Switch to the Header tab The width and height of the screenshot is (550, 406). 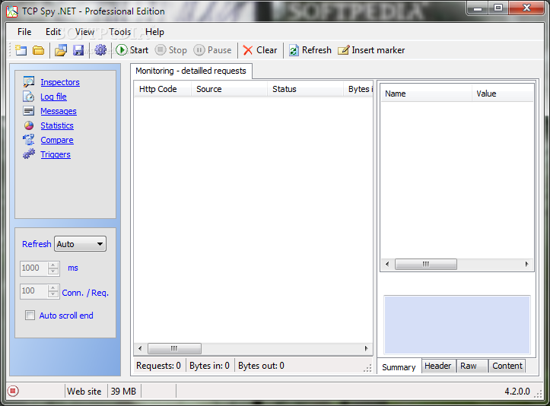point(437,366)
